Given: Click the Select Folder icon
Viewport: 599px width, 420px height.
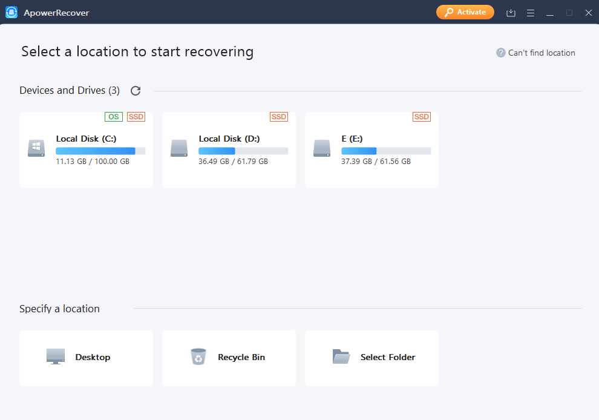Looking at the screenshot, I should pos(341,356).
